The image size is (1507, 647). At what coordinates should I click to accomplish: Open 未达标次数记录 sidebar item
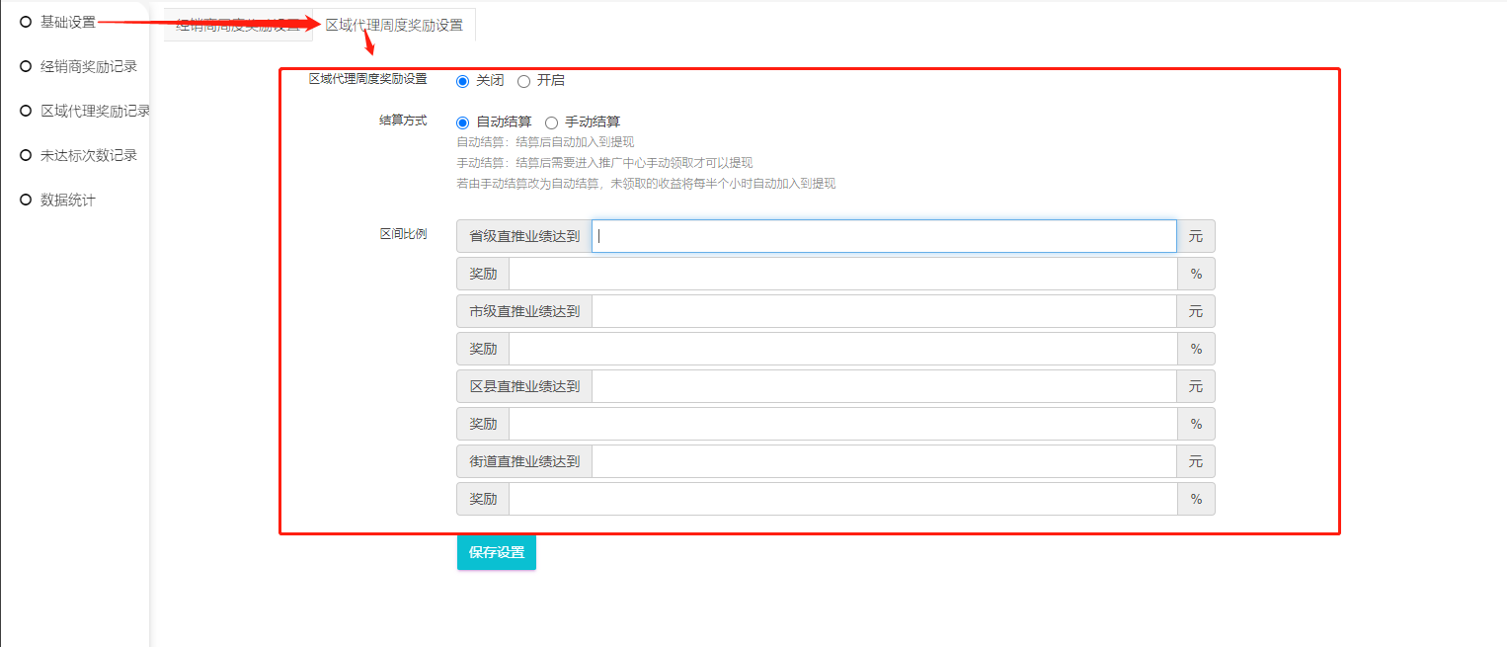click(x=88, y=155)
